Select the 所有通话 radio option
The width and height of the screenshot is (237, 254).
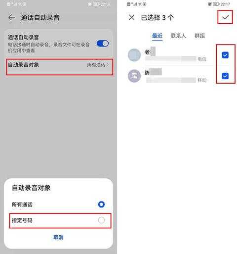(101, 204)
